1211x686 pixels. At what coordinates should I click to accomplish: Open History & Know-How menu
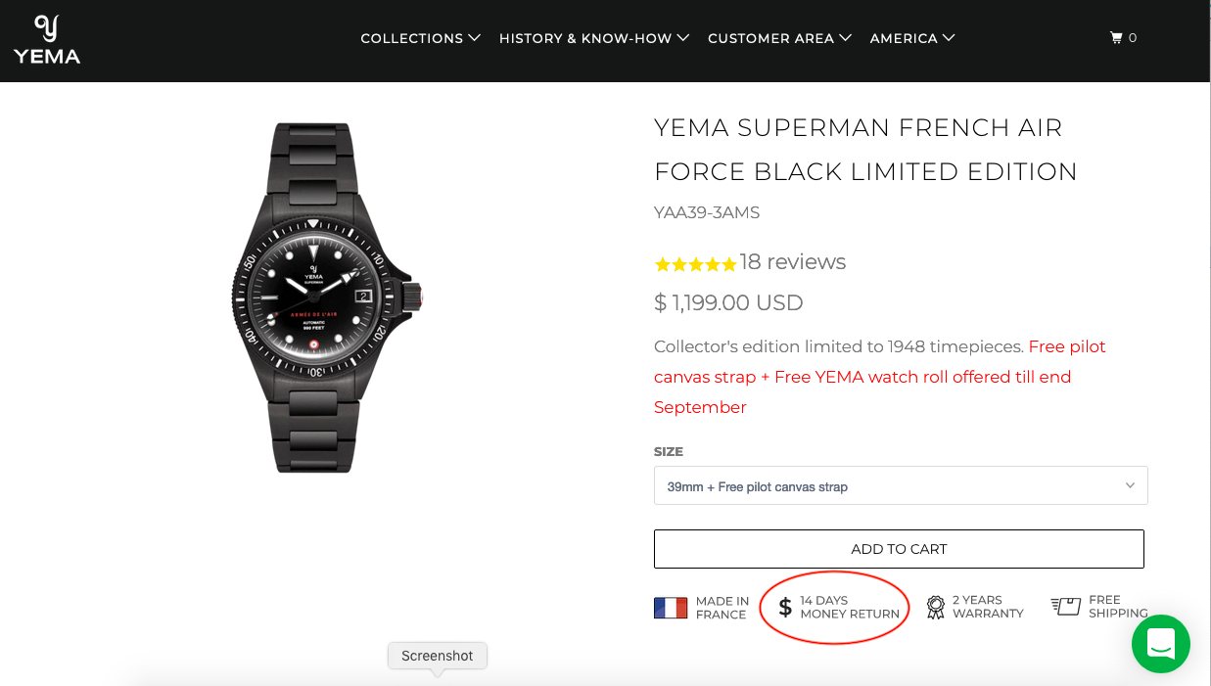[x=594, y=38]
